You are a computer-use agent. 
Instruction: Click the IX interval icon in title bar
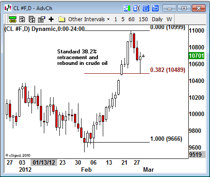(x=136, y=8)
